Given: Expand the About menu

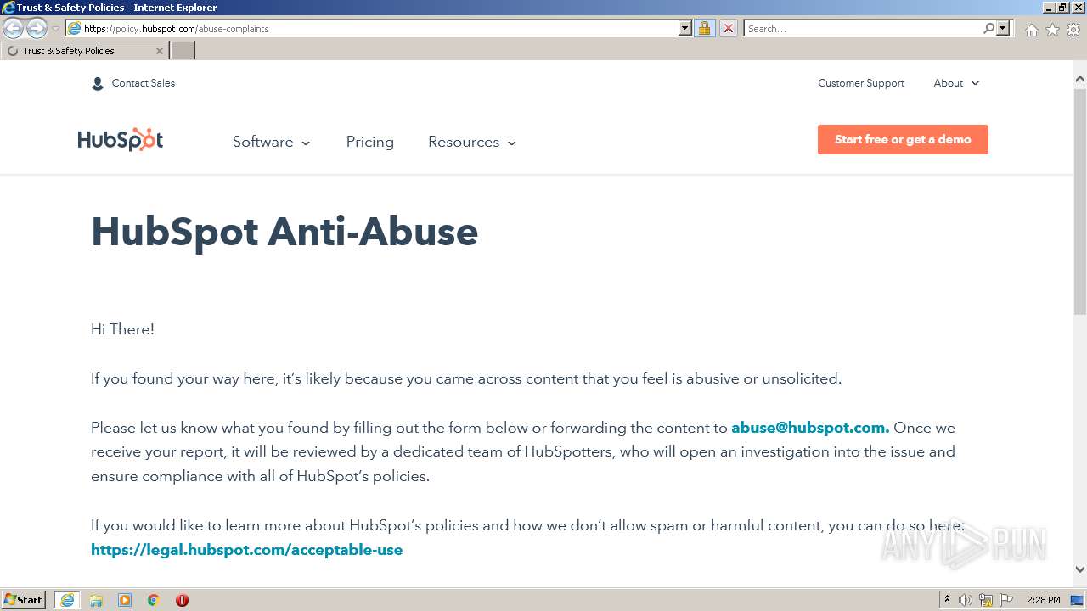Looking at the screenshot, I should pyautogui.click(x=956, y=83).
